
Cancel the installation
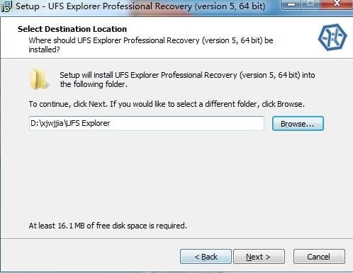tap(319, 257)
